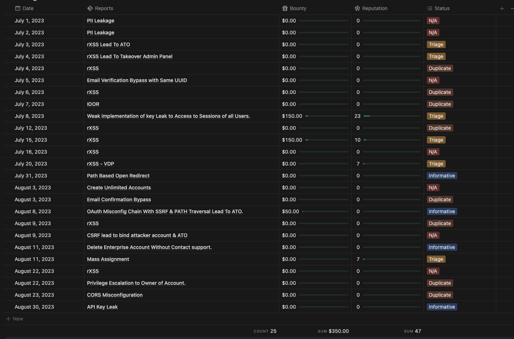Image resolution: width=514 pixels, height=339 pixels.
Task: Open Weak implementation of key Leak report
Action: pos(169,116)
